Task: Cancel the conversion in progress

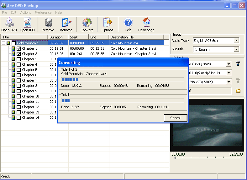Action: coord(175,118)
